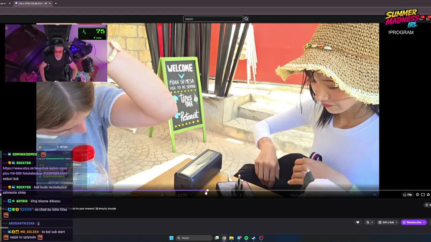Toggle theatre mode in the player
The image size is (431, 242).
(x=423, y=195)
